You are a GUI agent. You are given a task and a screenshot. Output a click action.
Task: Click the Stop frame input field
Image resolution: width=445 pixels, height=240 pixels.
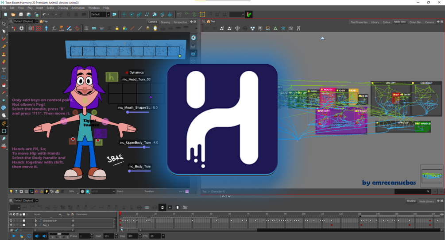click(132, 236)
